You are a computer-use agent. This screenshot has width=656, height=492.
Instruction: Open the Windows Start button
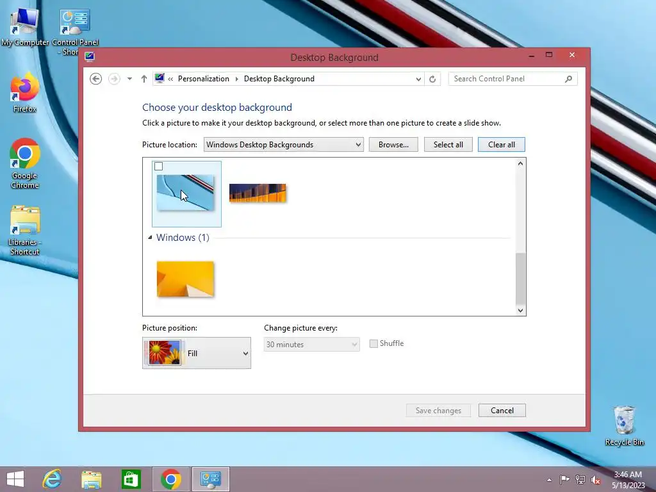[15, 479]
